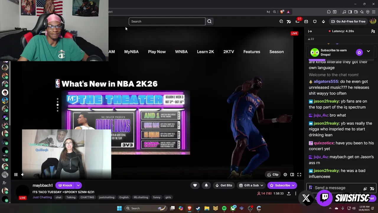
Task: Open the channel more options three dots
Action: tap(296, 193)
